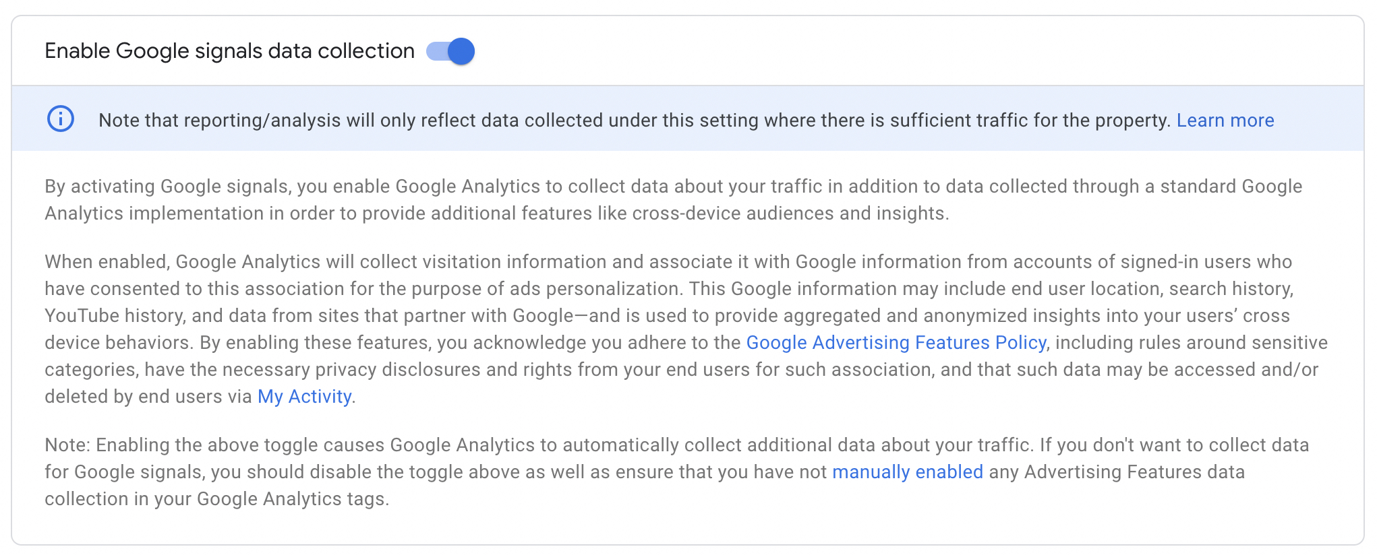The image size is (1377, 555).
Task: Click the phrase 'cross-device audiences and insights'
Action: pos(789,213)
